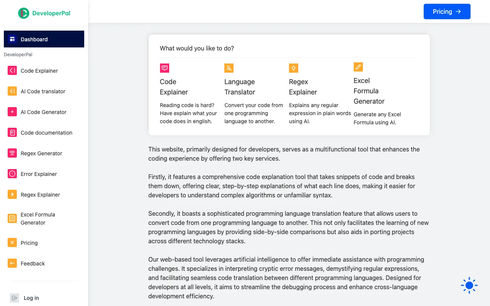Click the Excel Formula Generator pencil icon
Image resolution: width=490 pixels, height=306 pixels.
click(x=358, y=67)
